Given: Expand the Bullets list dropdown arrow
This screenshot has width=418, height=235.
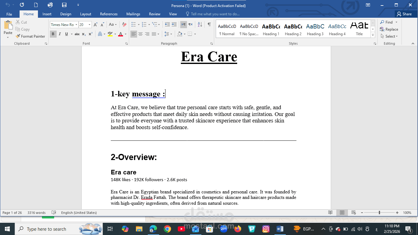Looking at the screenshot, I should point(139,24).
